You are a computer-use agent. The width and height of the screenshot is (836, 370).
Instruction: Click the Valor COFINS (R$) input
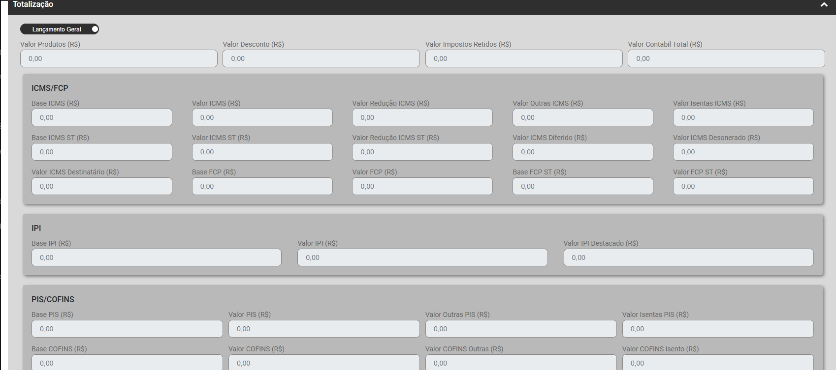[x=323, y=363]
